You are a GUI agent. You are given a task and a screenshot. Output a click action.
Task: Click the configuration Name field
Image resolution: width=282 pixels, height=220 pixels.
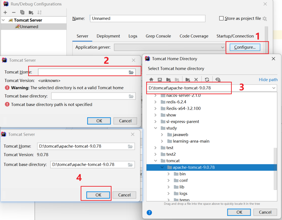point(148,18)
